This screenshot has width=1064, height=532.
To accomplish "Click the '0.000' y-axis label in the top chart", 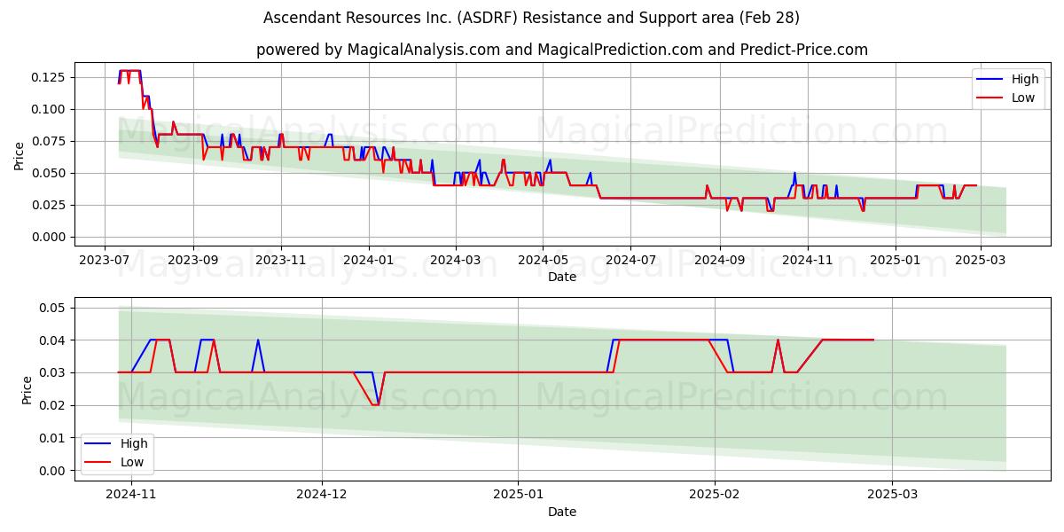I will [49, 237].
